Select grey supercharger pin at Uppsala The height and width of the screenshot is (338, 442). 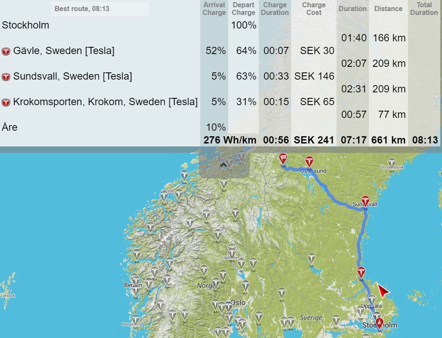372,301
